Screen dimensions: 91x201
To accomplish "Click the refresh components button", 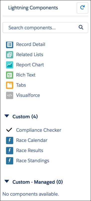I will 82,8.
